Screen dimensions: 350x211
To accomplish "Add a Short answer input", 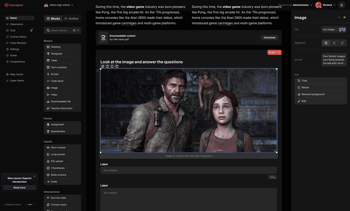I will (x=63, y=147).
